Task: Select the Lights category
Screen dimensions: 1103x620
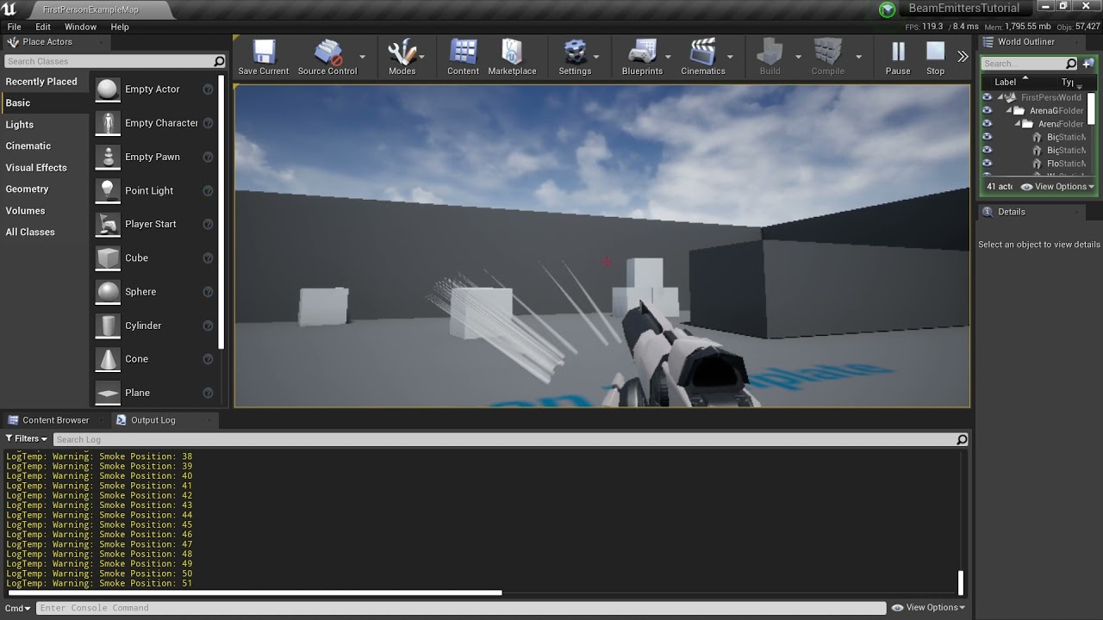Action: point(20,125)
